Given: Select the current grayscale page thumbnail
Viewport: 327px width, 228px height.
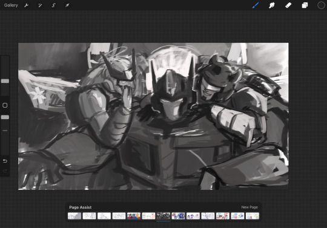Looking at the screenshot, I should [x=163, y=216].
